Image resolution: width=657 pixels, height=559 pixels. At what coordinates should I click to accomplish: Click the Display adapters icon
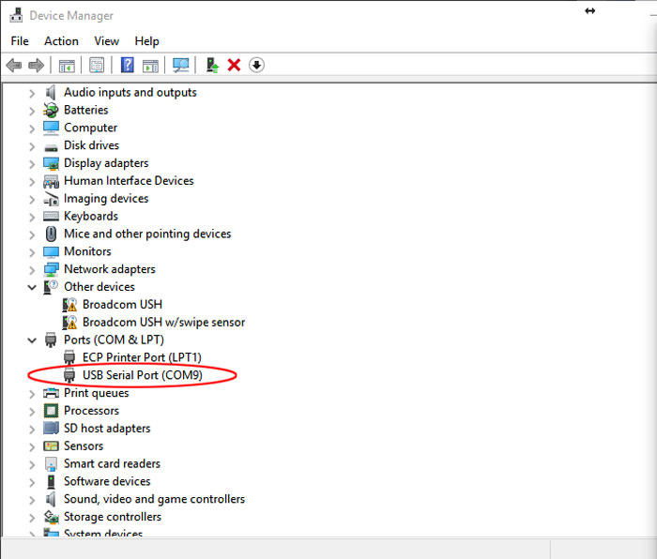tap(51, 163)
